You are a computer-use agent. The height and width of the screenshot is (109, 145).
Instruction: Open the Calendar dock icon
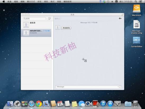(60, 104)
